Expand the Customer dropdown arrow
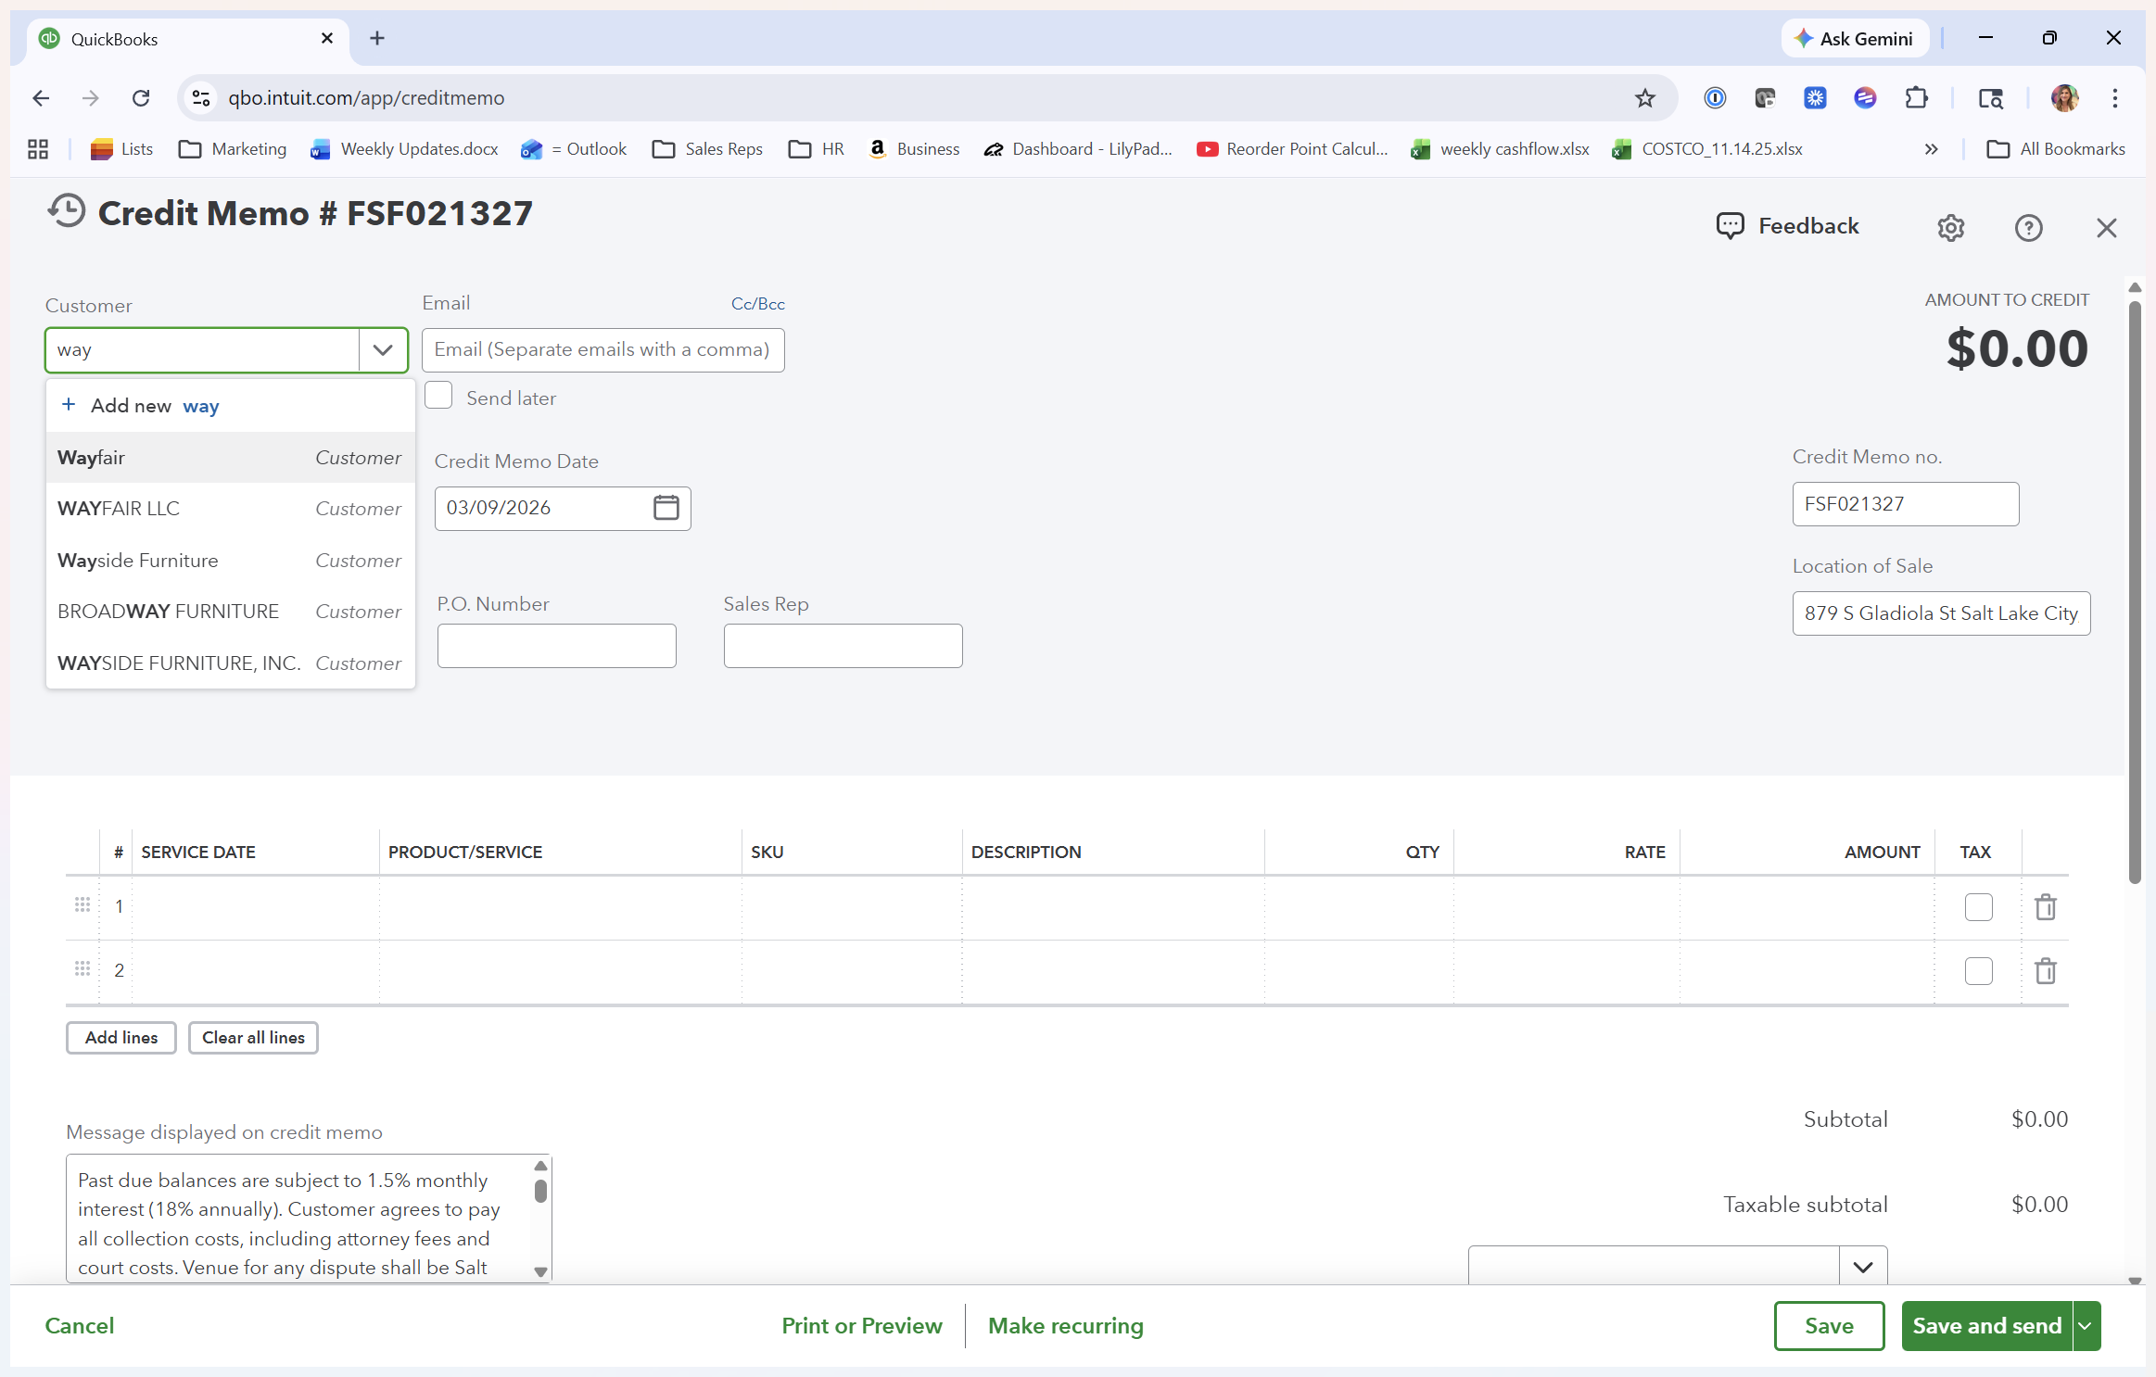 [383, 350]
